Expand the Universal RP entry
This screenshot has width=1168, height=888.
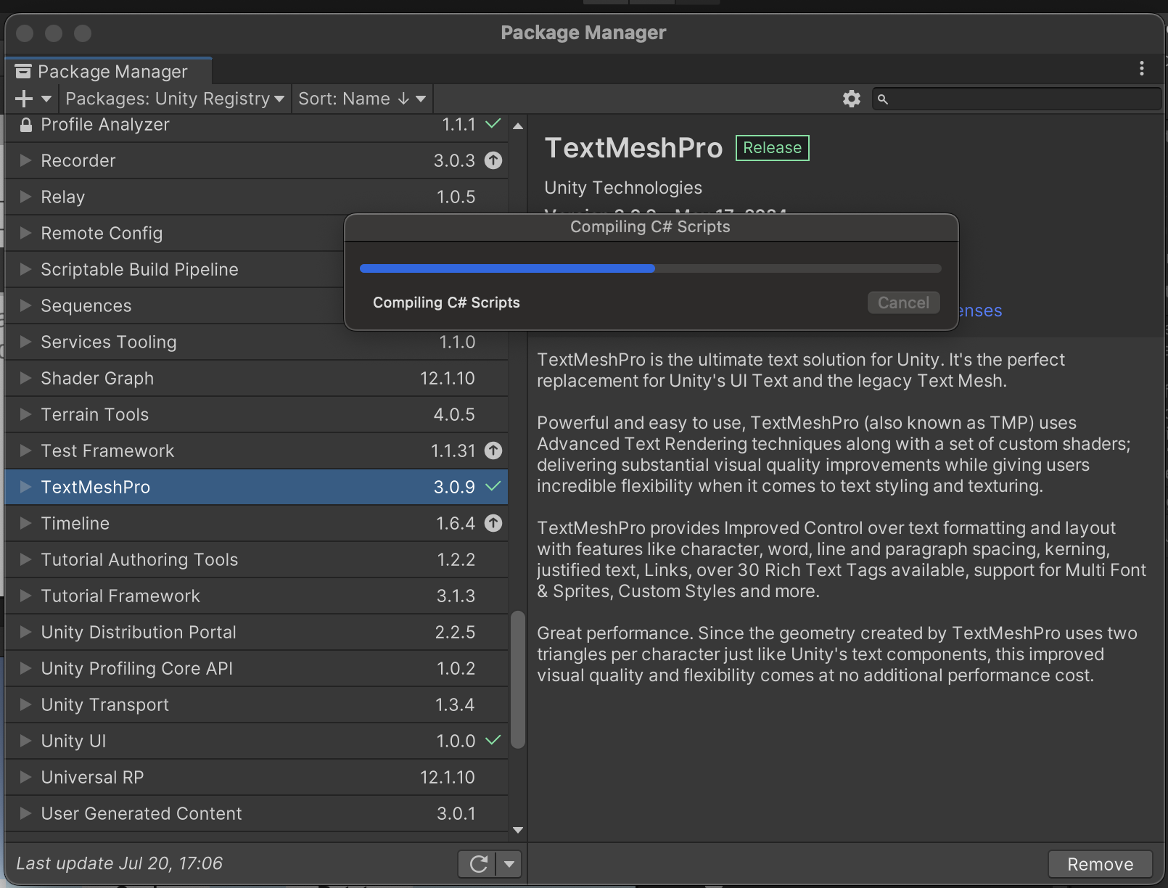(25, 777)
